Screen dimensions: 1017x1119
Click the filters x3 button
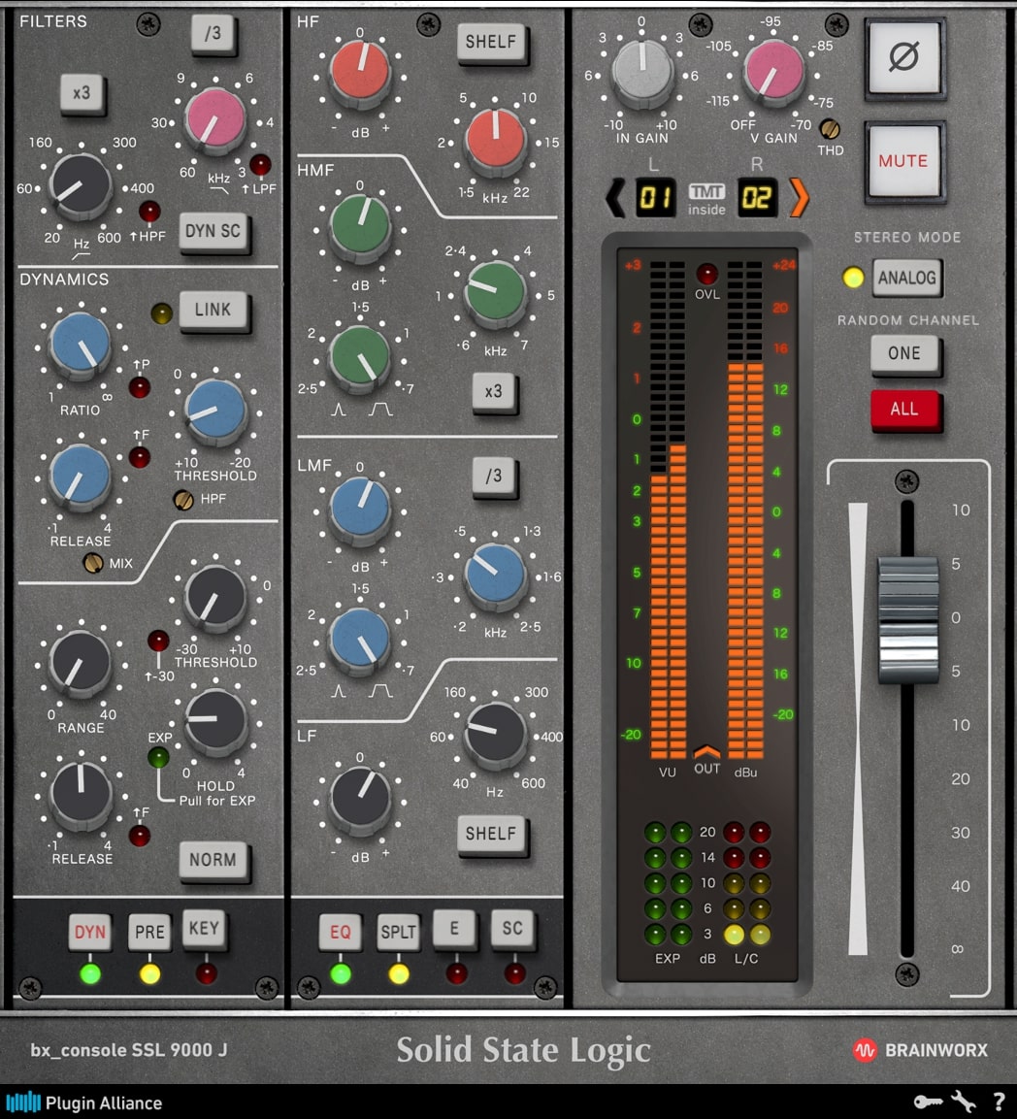coord(82,93)
